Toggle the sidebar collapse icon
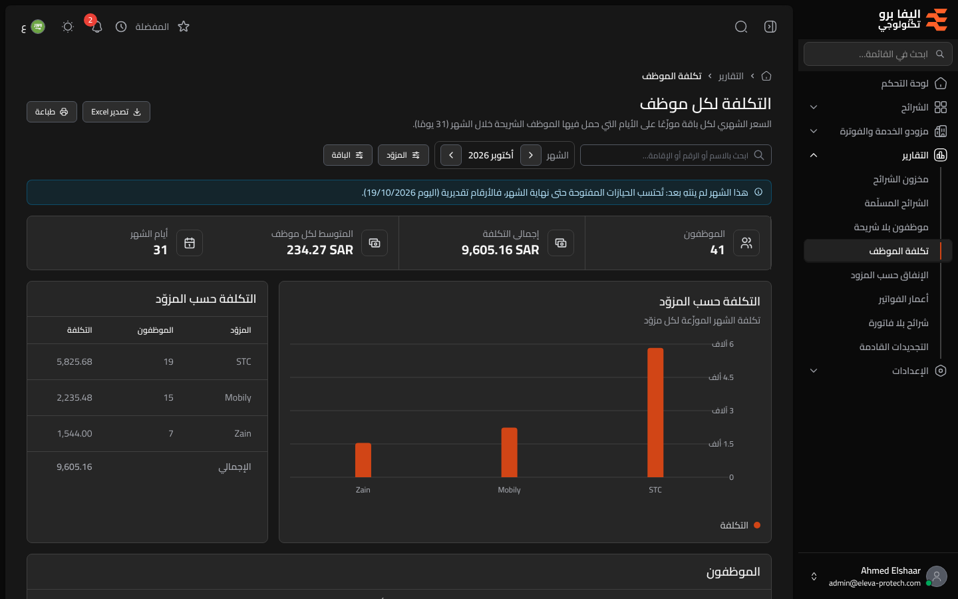958x599 pixels. 770,27
